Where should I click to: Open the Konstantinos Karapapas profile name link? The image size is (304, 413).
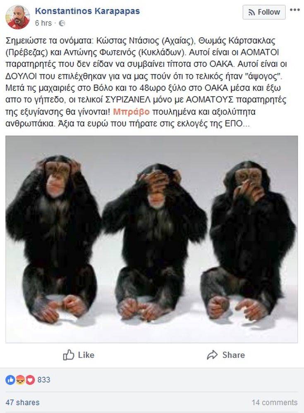click(87, 11)
